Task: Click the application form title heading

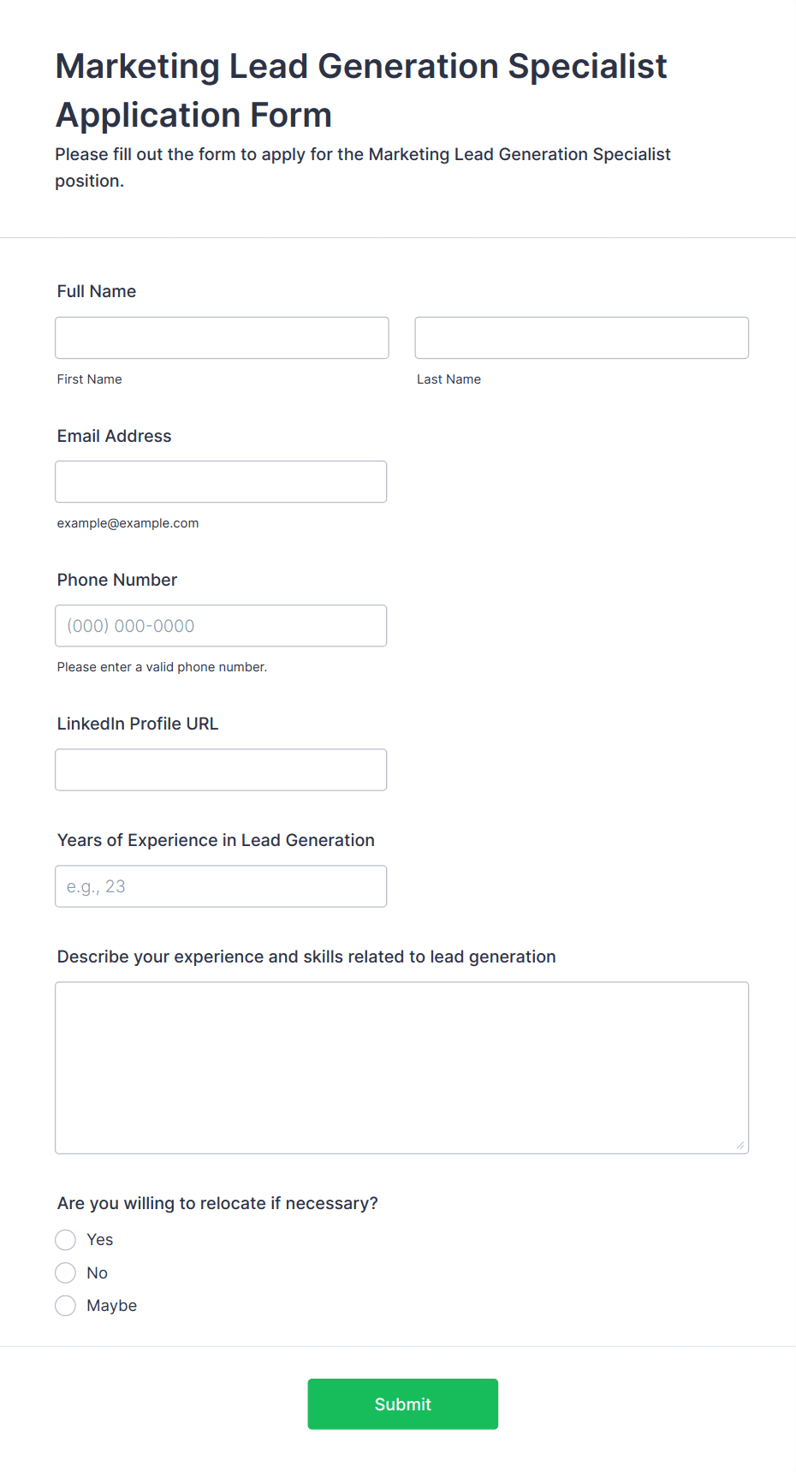Action: coord(360,90)
